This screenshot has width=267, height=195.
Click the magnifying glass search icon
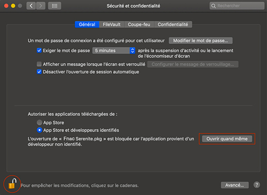214,6
